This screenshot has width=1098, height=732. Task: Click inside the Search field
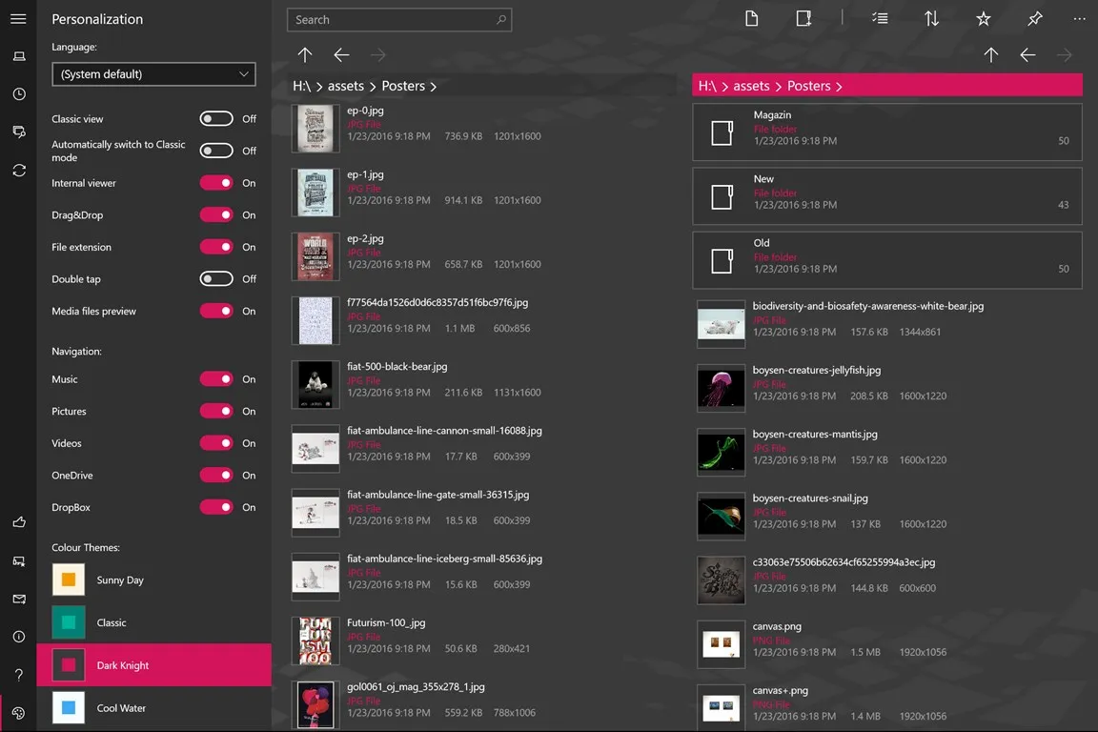click(x=399, y=19)
